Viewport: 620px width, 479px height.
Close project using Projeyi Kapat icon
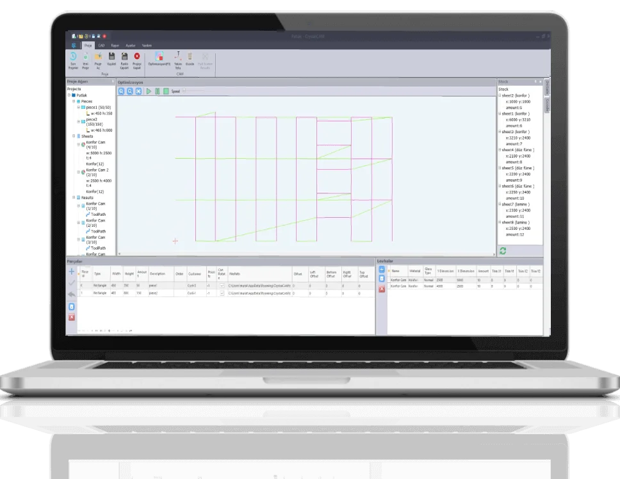[136, 58]
